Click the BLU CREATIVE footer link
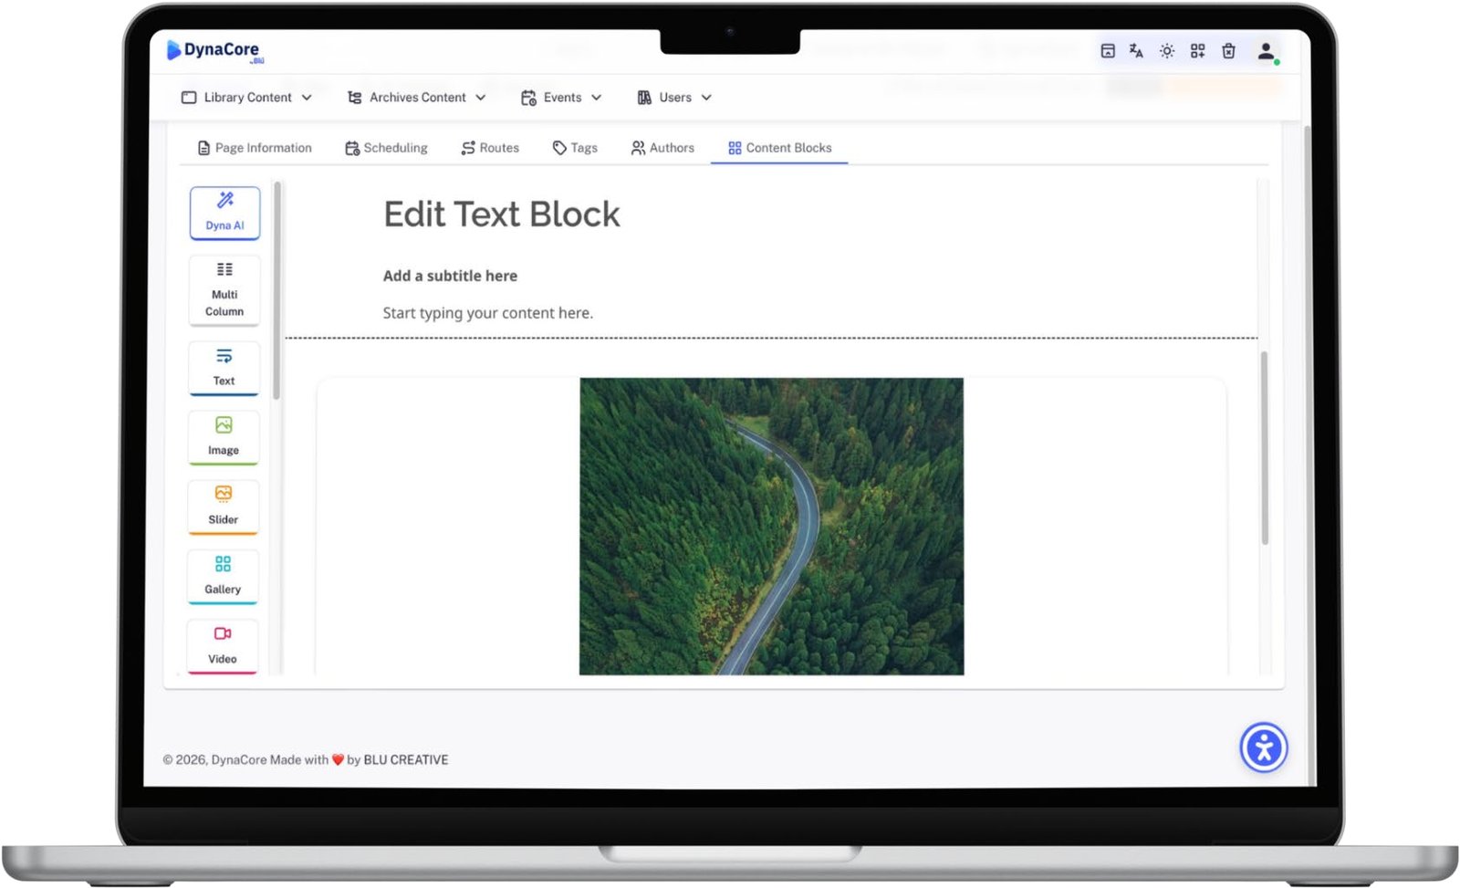Viewport: 1460px width, 888px height. (406, 759)
